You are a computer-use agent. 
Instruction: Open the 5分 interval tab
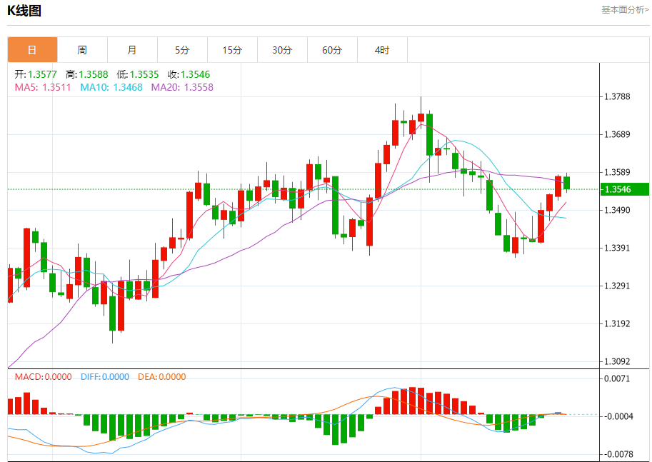point(182,50)
